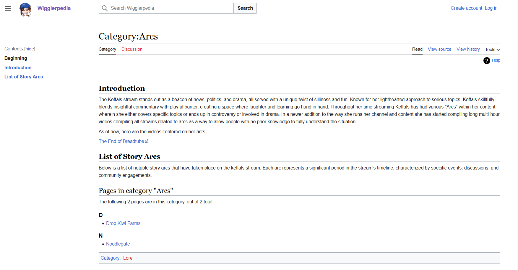Open the Create account page
518x270 pixels.
(x=466, y=8)
